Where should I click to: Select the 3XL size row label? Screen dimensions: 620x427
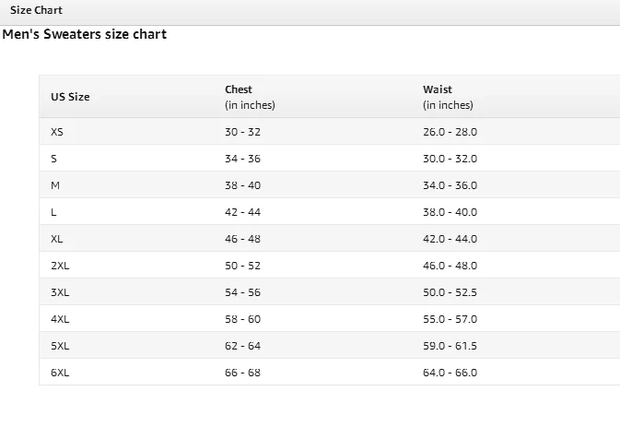60,292
